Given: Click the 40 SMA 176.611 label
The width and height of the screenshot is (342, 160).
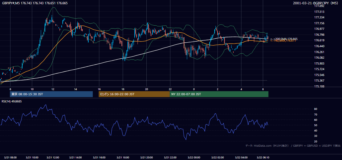Looking at the screenshot, I should tap(283, 41).
